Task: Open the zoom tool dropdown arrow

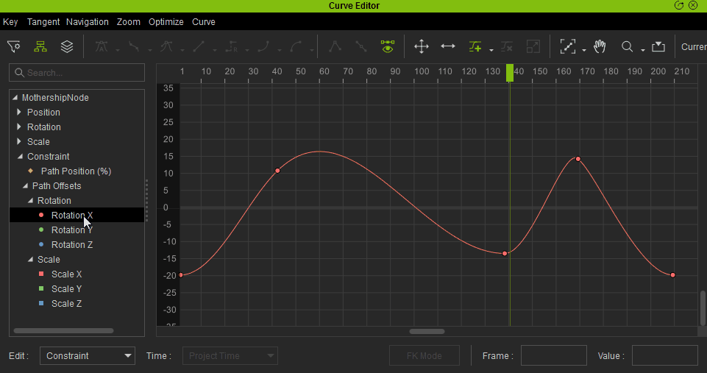Action: [642, 49]
